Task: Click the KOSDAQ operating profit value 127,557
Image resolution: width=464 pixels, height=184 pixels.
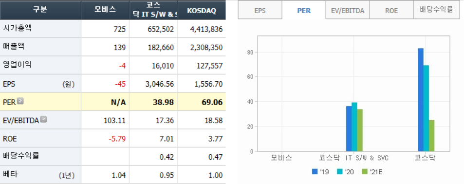Action: 210,66
